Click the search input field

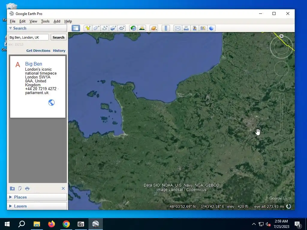[28, 37]
